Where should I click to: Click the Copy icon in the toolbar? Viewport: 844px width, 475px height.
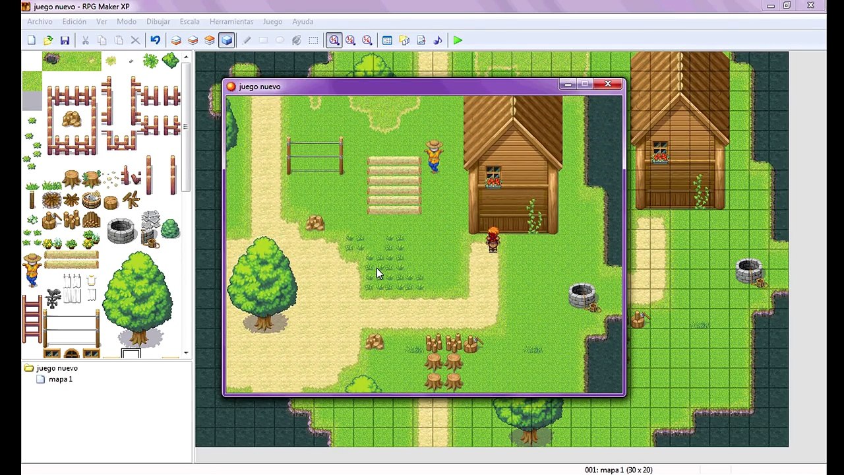coord(102,40)
